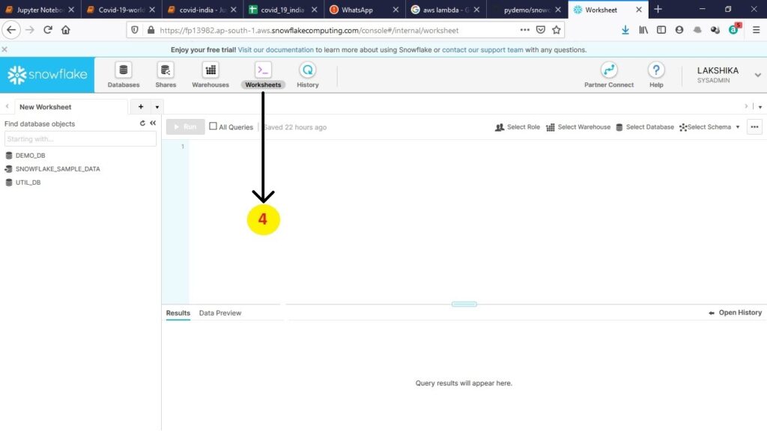Open the Shares page

click(x=166, y=76)
